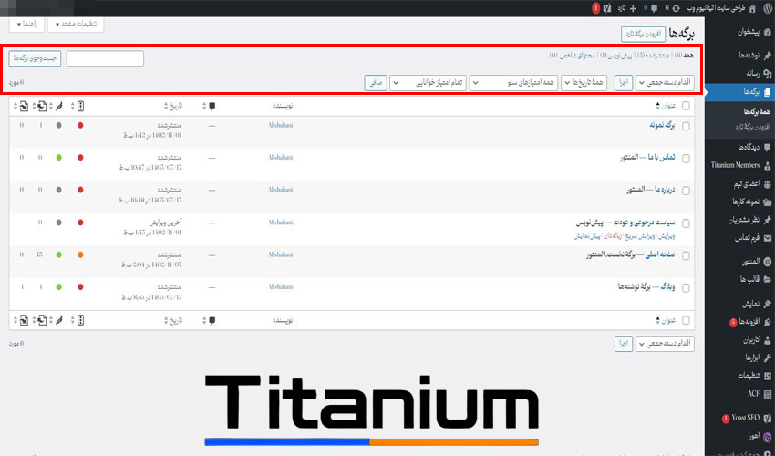Click ویرایش سریع under سیاست مرجوعی
Image resolution: width=775 pixels, height=456 pixels.
640,236
